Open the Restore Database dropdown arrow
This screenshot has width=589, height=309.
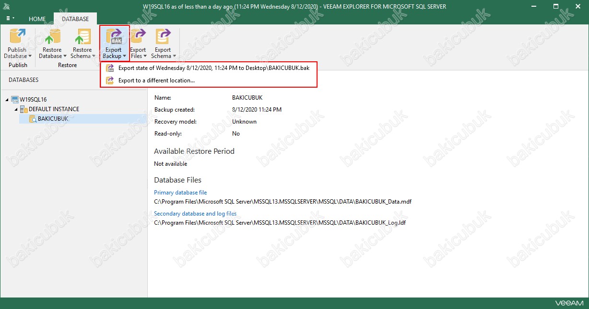tap(65, 57)
